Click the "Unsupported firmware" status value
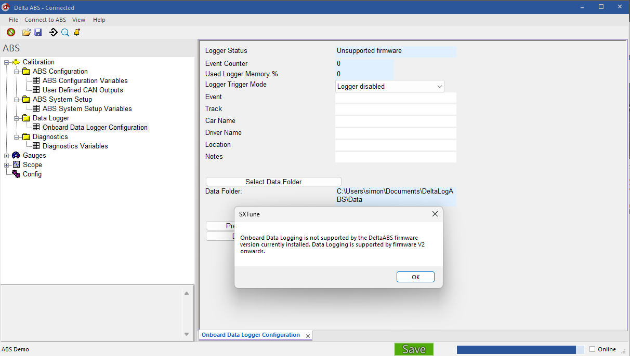 coord(369,51)
